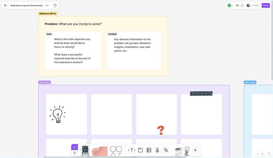Open the Table tool
Viewport: 273px width, 158px height.
148,150
